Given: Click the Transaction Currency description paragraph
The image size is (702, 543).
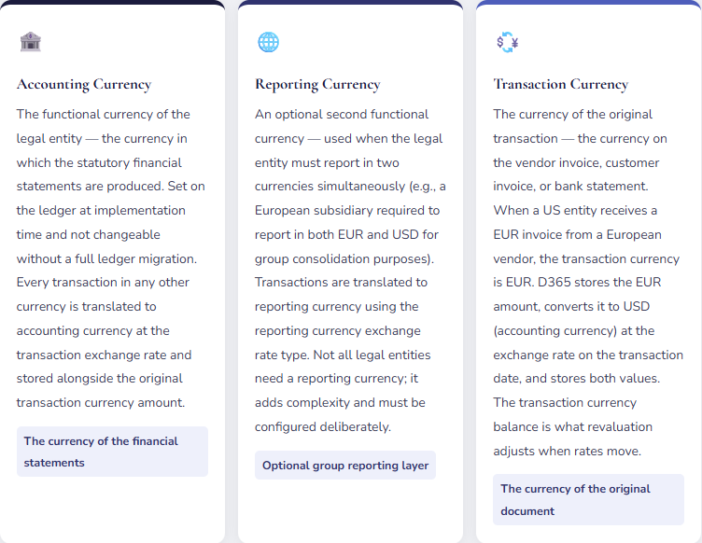Looking at the screenshot, I should click(588, 283).
